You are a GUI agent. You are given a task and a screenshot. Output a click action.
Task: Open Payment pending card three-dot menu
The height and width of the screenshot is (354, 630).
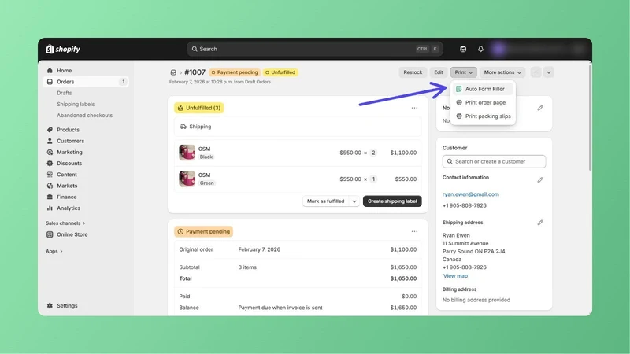pyautogui.click(x=414, y=231)
